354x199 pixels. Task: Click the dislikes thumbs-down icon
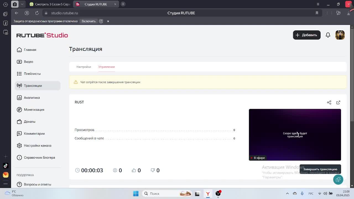point(153,170)
